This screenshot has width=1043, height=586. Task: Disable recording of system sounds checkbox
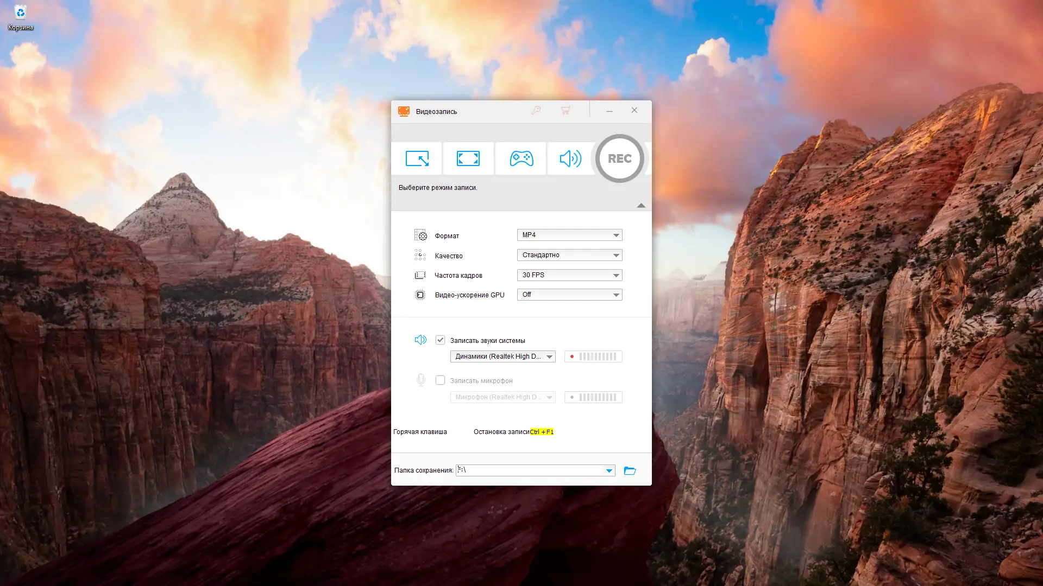coord(440,340)
